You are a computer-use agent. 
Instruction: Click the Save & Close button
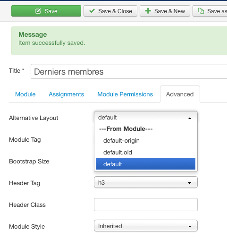pyautogui.click(x=110, y=11)
